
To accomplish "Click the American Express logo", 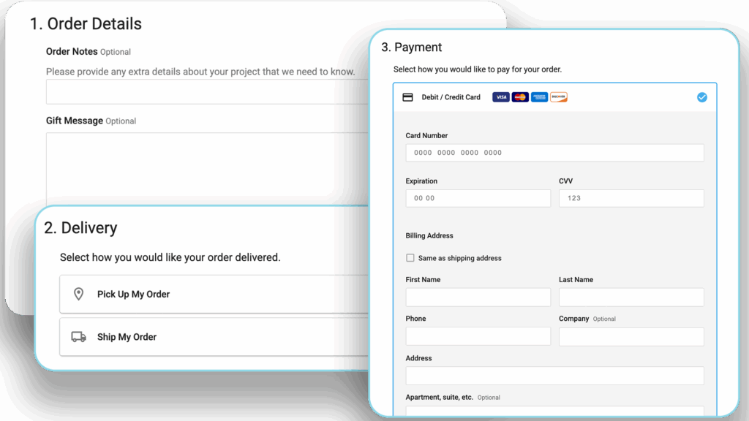I will (x=539, y=97).
